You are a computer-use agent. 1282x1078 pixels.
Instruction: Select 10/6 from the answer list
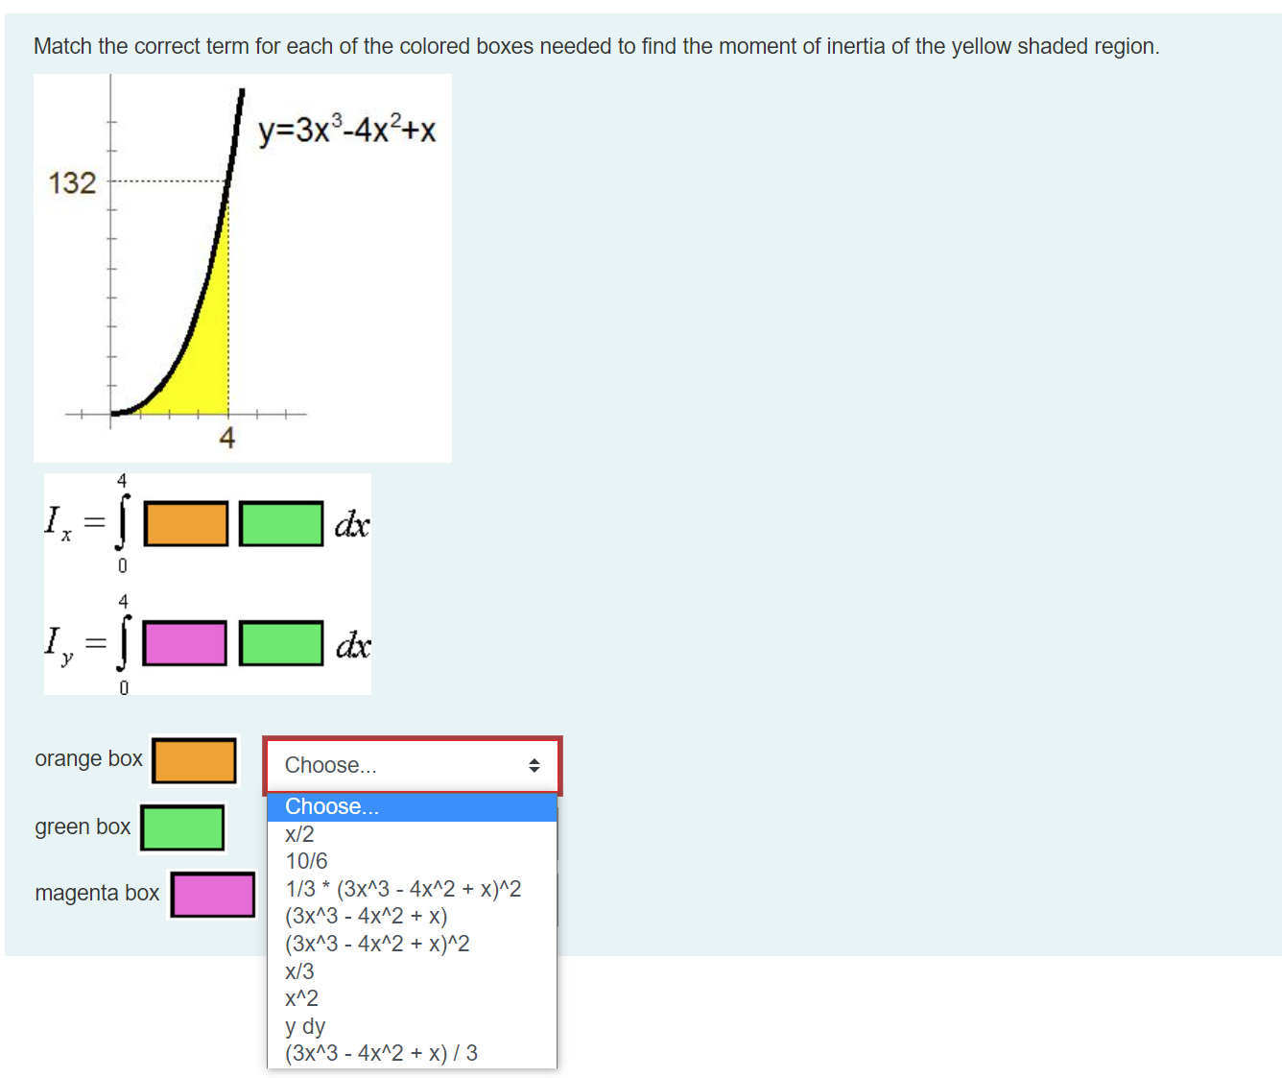305,861
